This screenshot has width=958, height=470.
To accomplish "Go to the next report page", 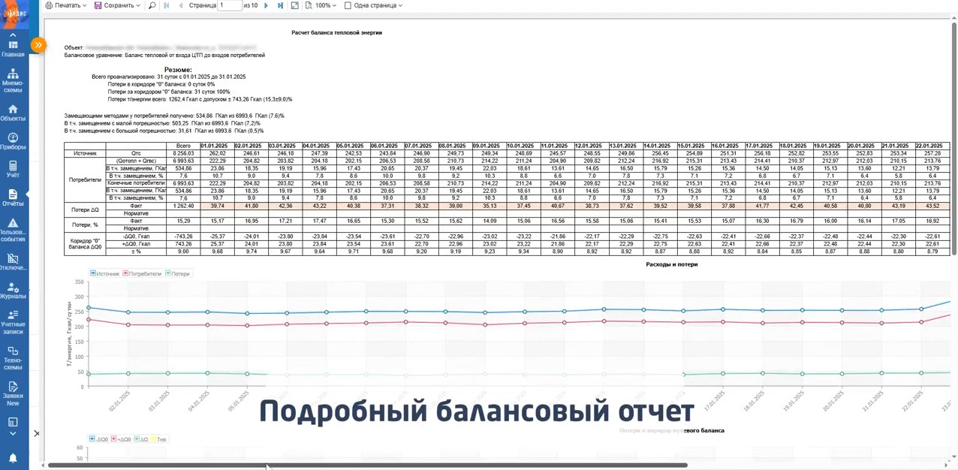I will pos(266,5).
